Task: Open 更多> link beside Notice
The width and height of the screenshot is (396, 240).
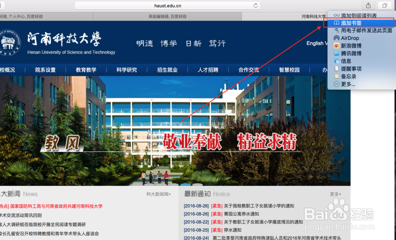Action: [x=335, y=194]
